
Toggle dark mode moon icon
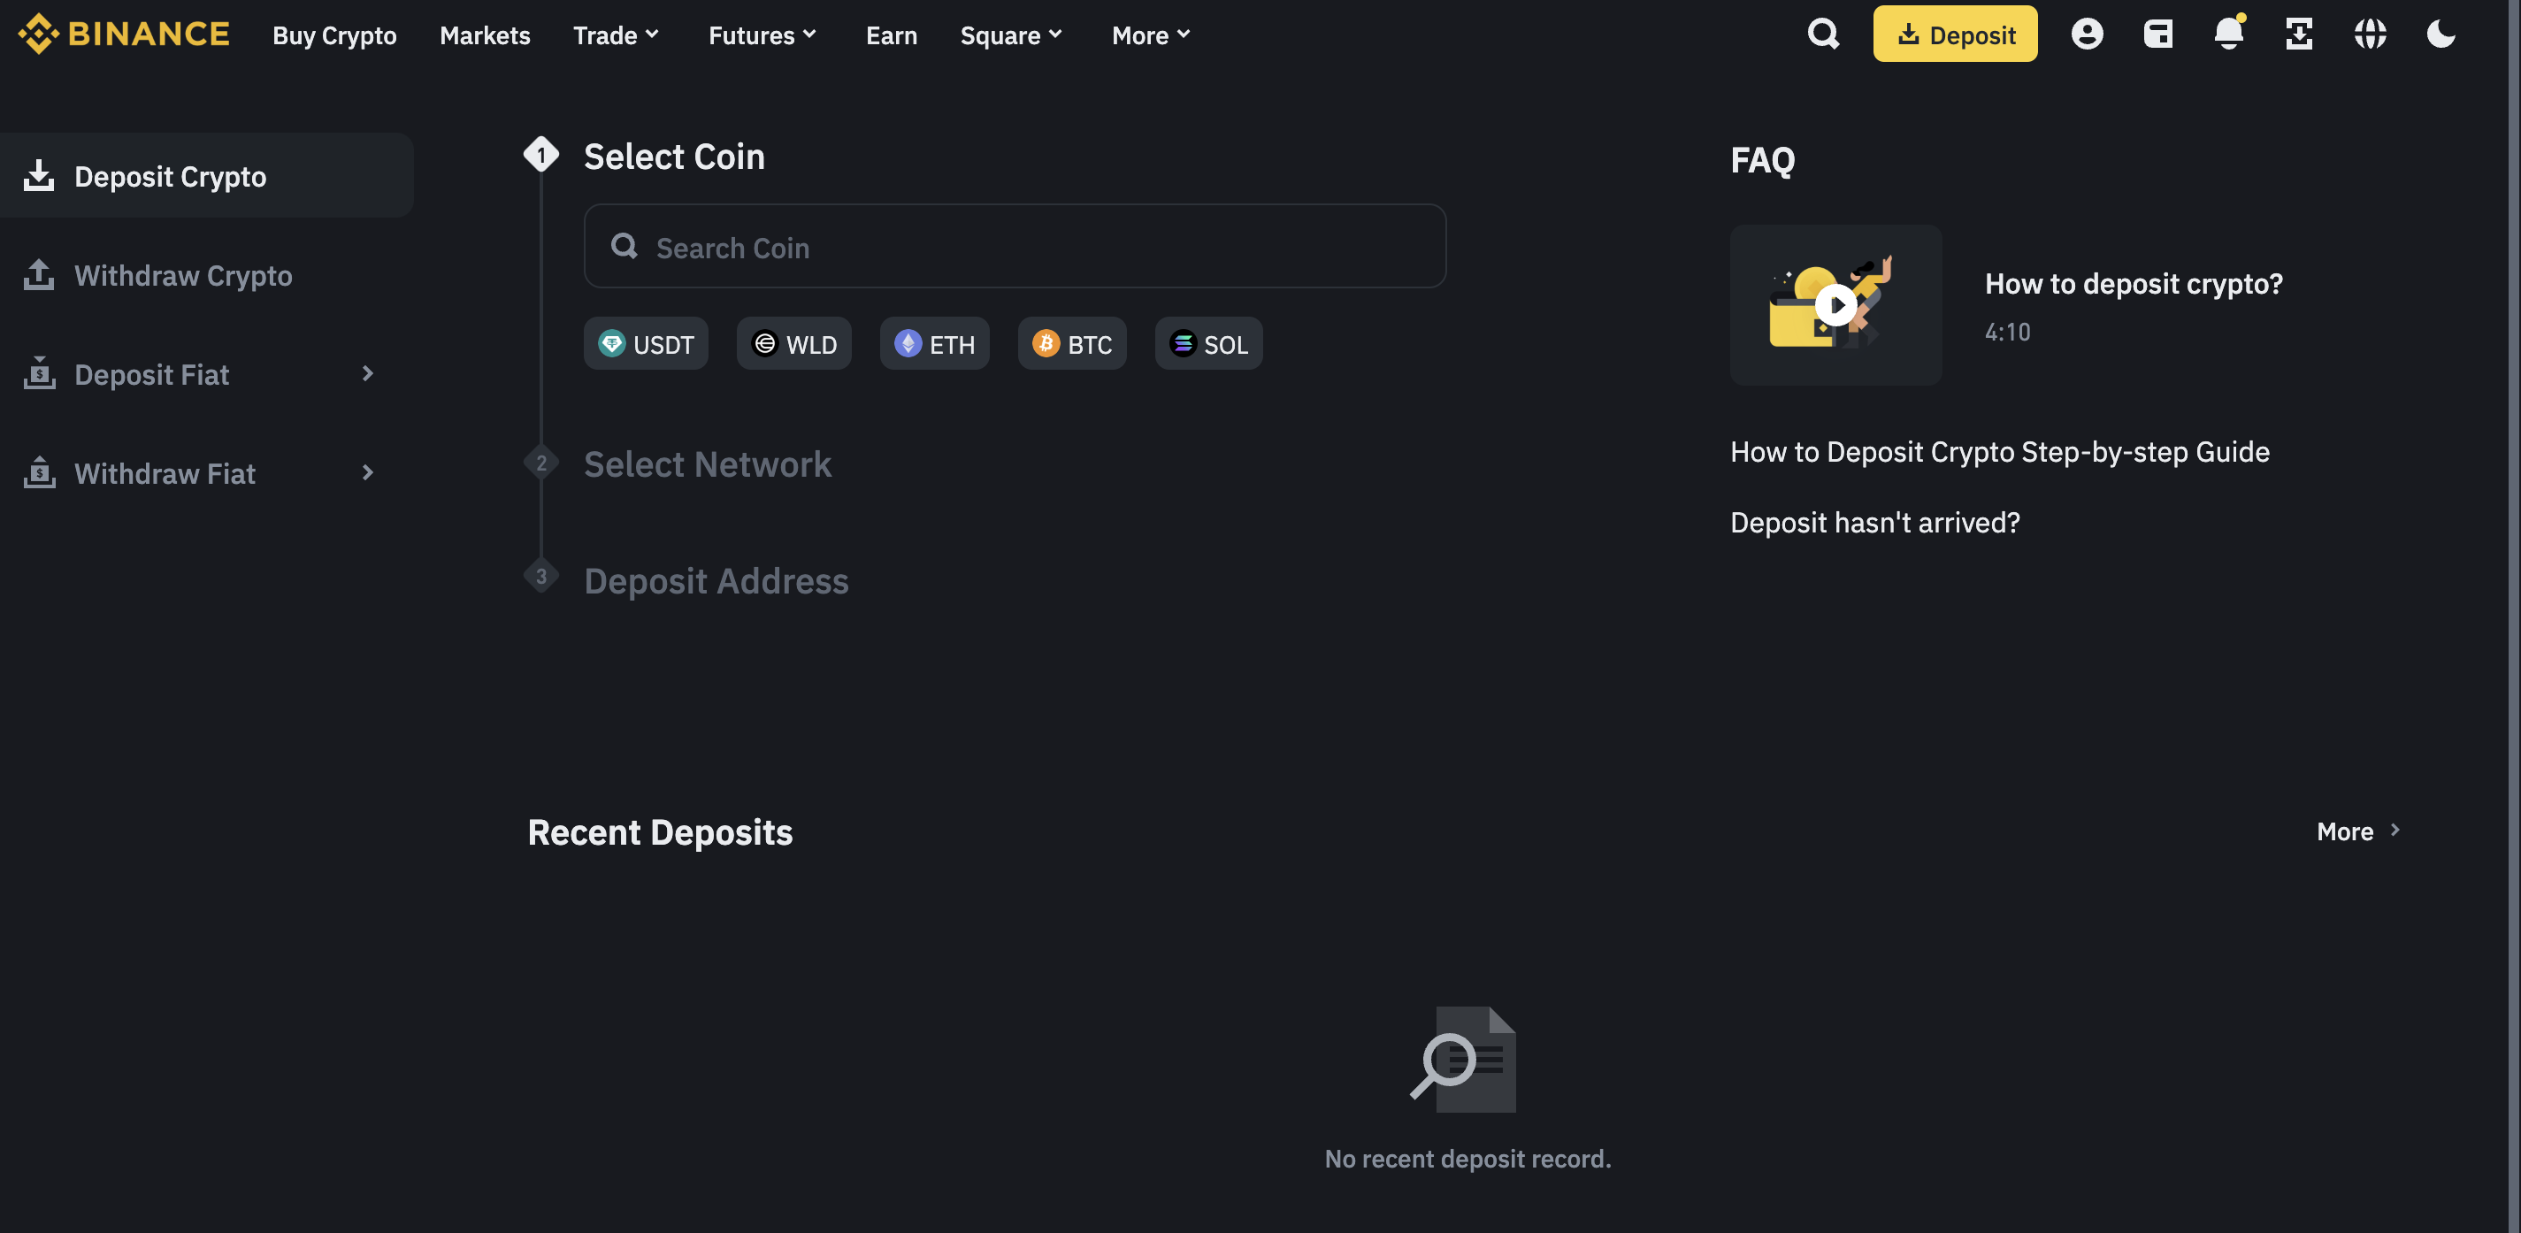2441,34
